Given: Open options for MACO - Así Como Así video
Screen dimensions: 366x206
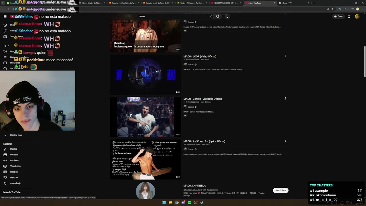Looking at the screenshot, I should 285,141.
